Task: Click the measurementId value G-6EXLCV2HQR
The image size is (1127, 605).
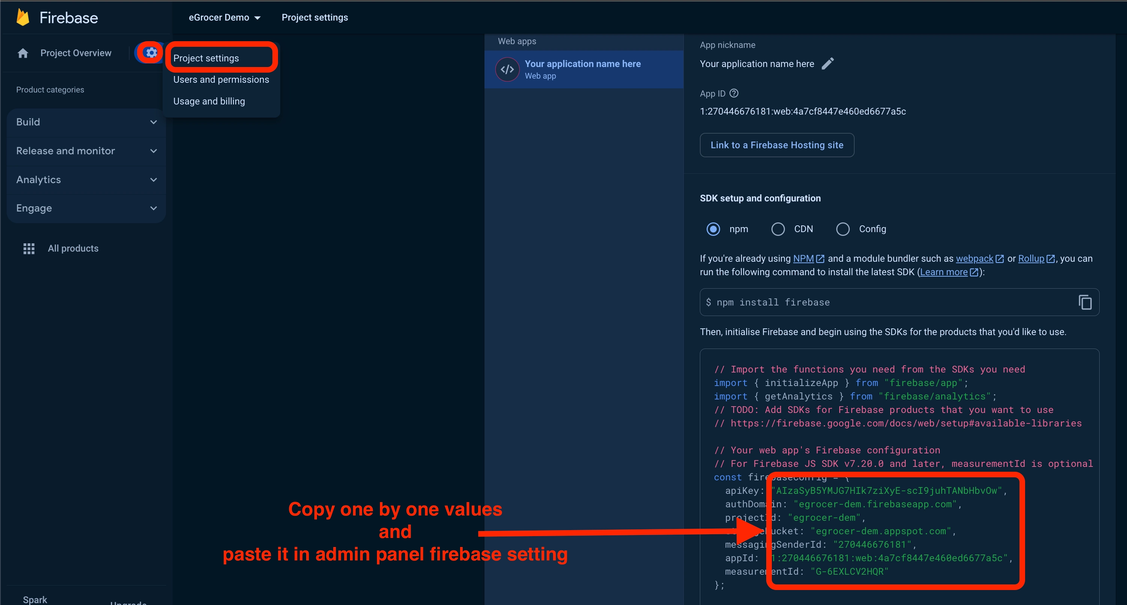Action: click(x=850, y=572)
